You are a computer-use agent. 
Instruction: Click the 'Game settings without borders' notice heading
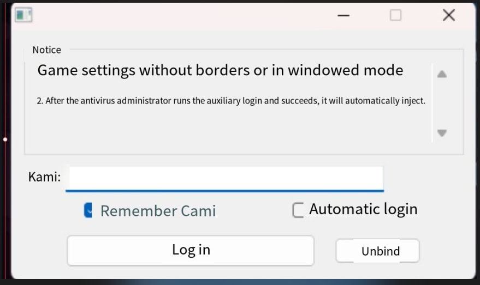coord(220,70)
